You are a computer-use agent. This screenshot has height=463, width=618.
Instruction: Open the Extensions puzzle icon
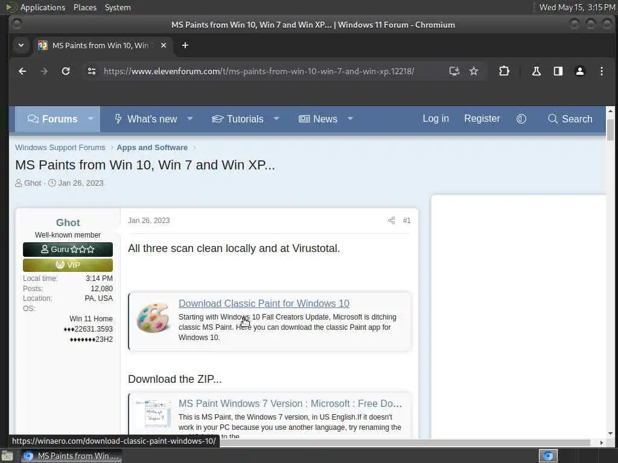504,71
